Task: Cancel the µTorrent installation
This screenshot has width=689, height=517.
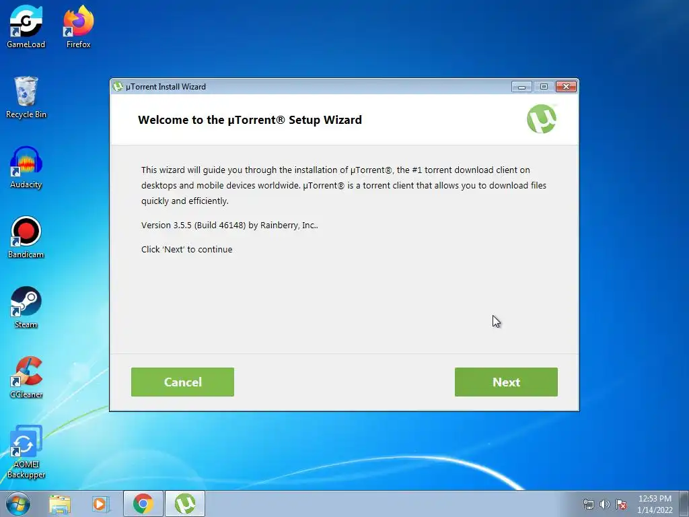Action: 182,382
